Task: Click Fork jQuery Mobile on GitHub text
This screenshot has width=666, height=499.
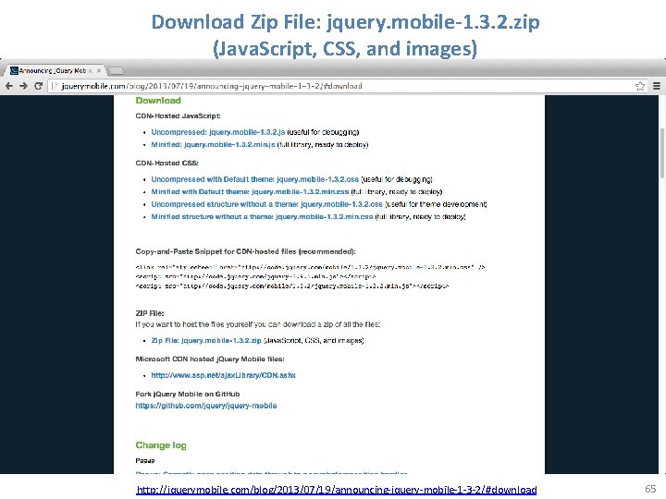Action: pyautogui.click(x=187, y=395)
